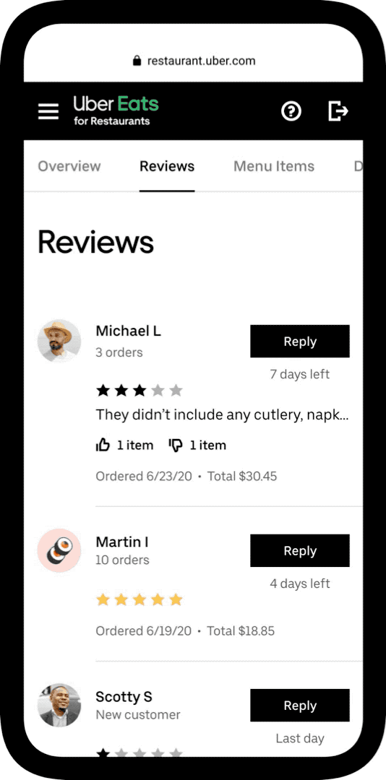Screen dimensions: 386x780
Task: Open the help question mark icon
Action: pos(291,111)
